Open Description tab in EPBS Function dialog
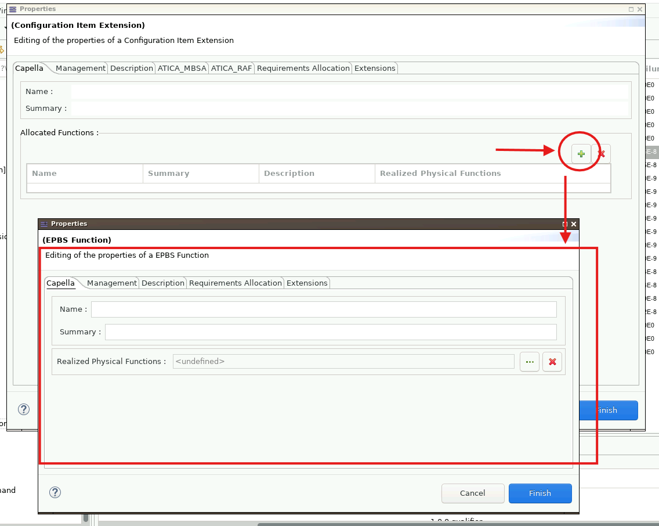Screen dimensions: 659x526 click(x=162, y=283)
